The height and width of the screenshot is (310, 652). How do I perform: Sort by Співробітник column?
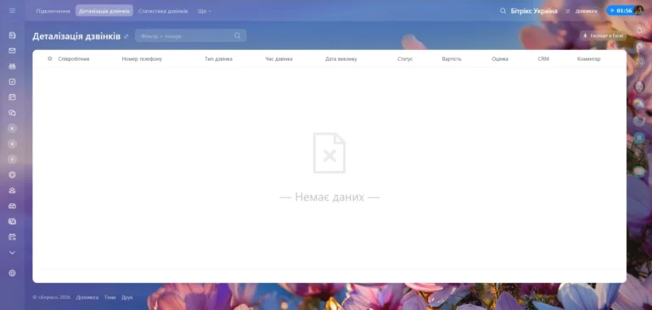point(74,59)
